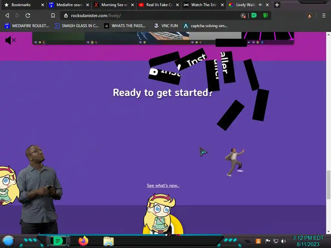Reload the current page
331x248 pixels.
[28, 15]
